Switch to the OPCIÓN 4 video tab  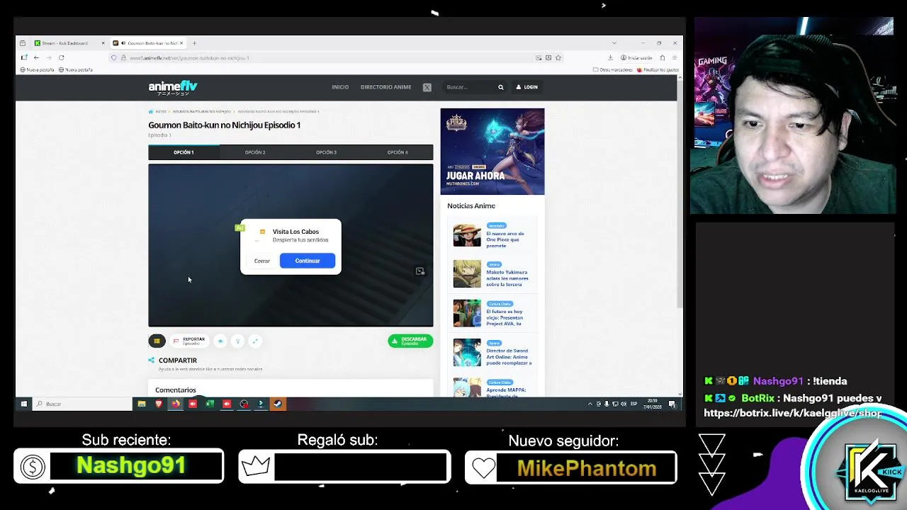point(398,152)
